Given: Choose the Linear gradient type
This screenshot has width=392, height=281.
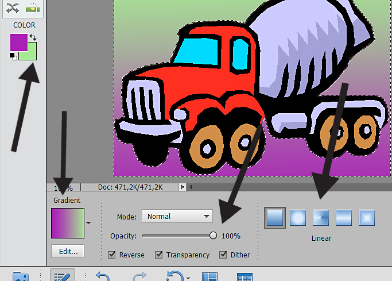Looking at the screenshot, I should (274, 218).
